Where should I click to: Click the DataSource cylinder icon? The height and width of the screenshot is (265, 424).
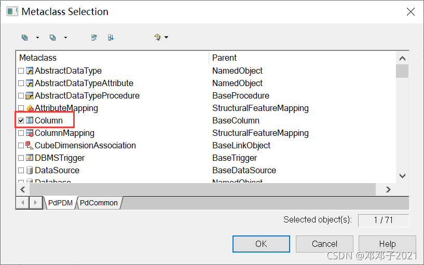(30, 170)
